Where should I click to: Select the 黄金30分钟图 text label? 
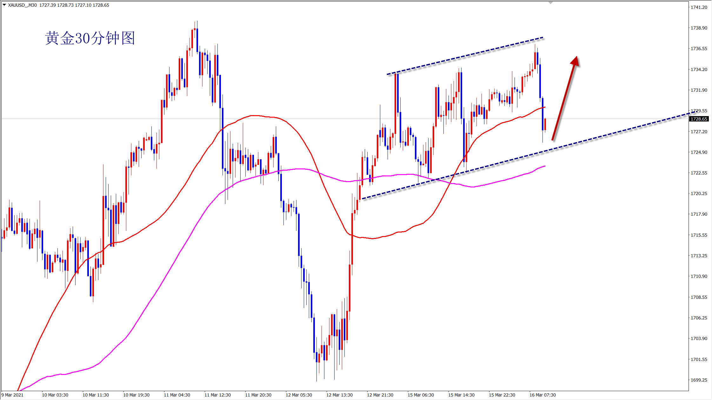click(90, 38)
